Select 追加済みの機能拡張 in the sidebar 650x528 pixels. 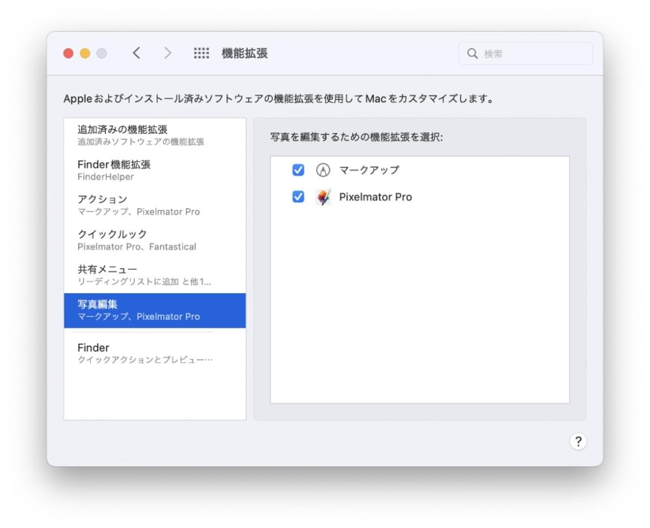tap(155, 135)
